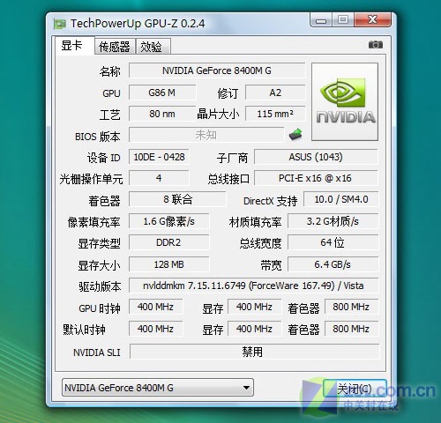Click the 名称 label
Viewport: 441px width, 423px height.
[110, 71]
